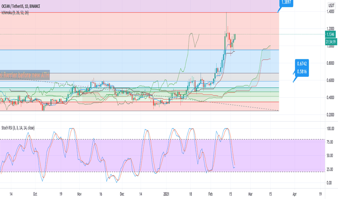Click the 0.6742 price callout label

tap(302, 64)
